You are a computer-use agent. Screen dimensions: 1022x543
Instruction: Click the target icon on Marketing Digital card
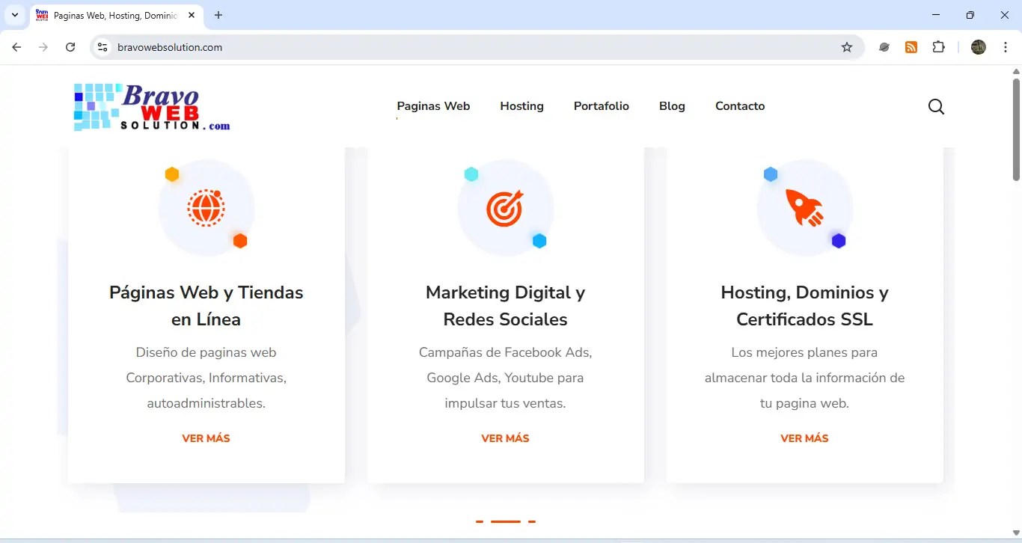(x=505, y=208)
